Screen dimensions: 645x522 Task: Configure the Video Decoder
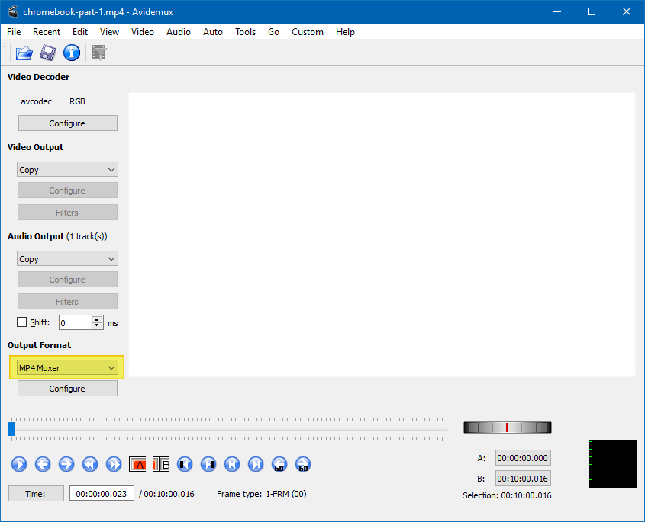point(67,123)
